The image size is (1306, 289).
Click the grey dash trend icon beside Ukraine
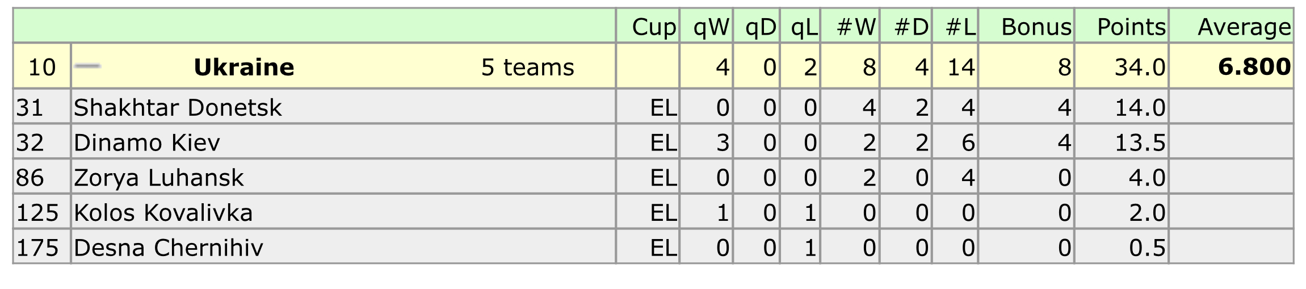(x=87, y=66)
